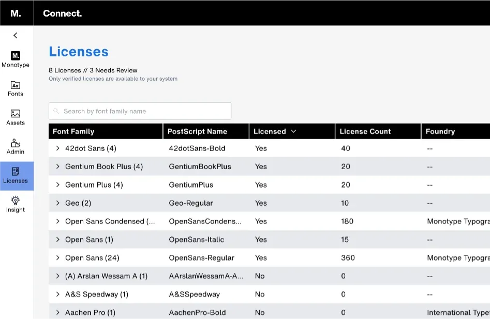
Task: Collapse the sidebar with back chevron
Action: pos(16,35)
